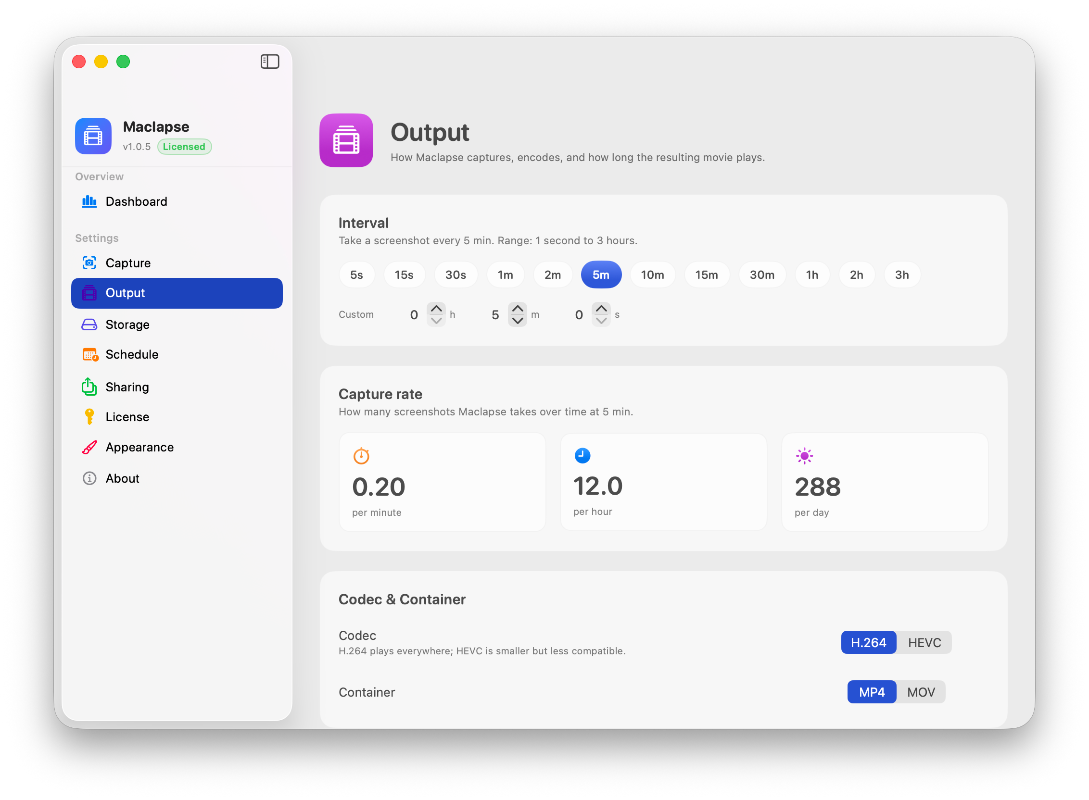The image size is (1089, 800).
Task: Select the Output sidebar item
Action: pos(177,293)
